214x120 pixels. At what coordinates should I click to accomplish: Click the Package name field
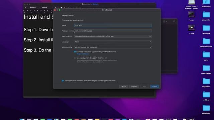pos(113,31)
